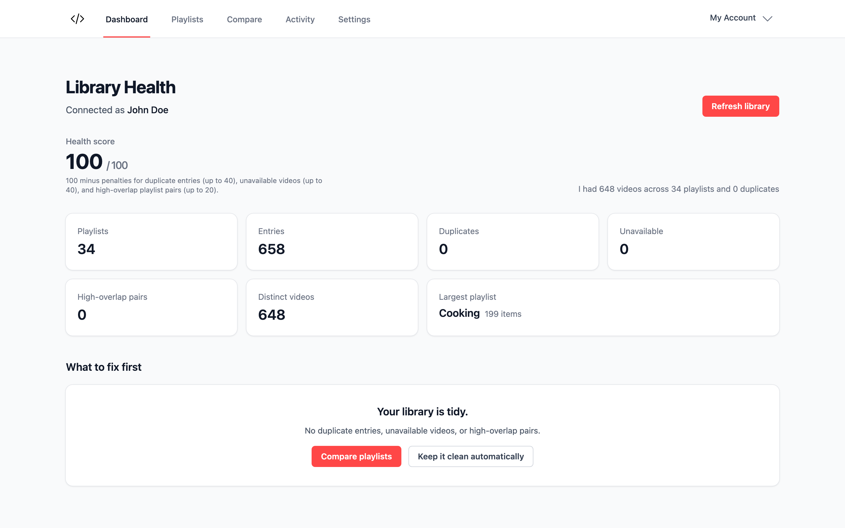The height and width of the screenshot is (528, 845).
Task: Open the Activity tab
Action: click(300, 19)
